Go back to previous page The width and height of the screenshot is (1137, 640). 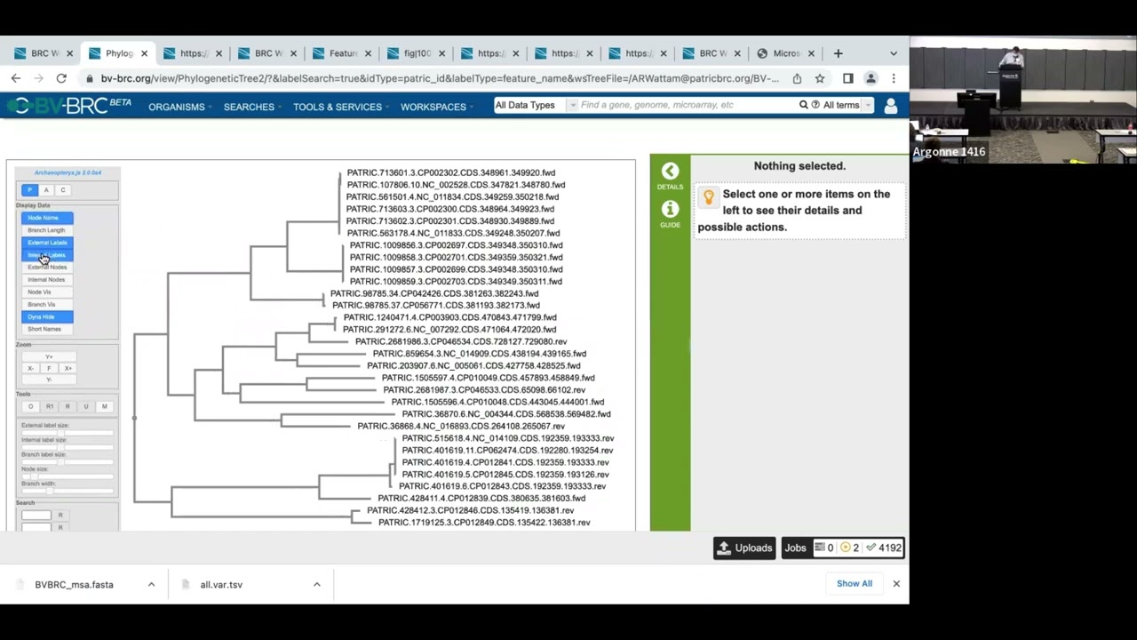(16, 78)
